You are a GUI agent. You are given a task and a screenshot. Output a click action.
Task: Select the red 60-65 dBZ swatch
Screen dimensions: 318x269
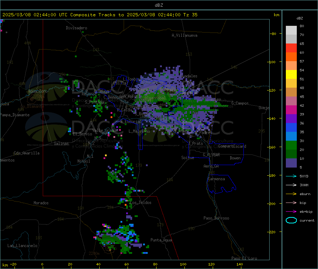pos(291,48)
